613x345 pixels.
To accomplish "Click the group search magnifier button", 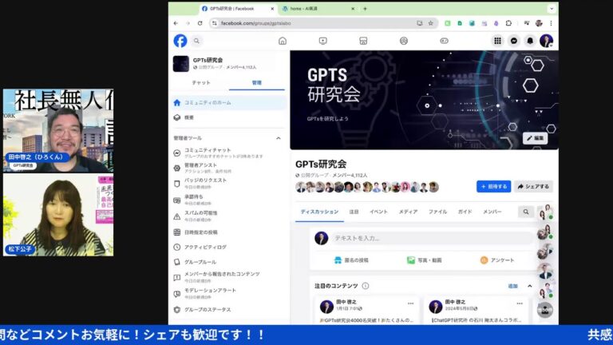I will (526, 212).
